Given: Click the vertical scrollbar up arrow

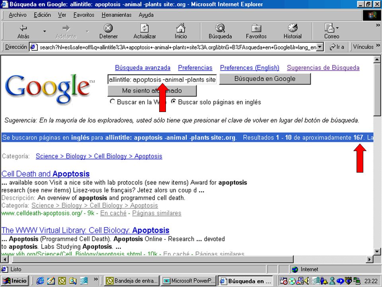Looking at the screenshot, I should [x=377, y=59].
